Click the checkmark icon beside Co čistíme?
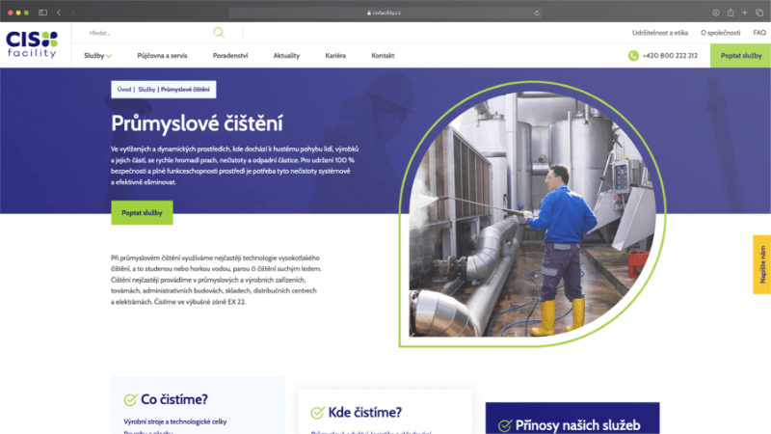Image resolution: width=771 pixels, height=434 pixels. pyautogui.click(x=130, y=399)
